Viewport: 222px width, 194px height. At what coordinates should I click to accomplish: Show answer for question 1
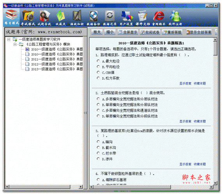pos(185,83)
